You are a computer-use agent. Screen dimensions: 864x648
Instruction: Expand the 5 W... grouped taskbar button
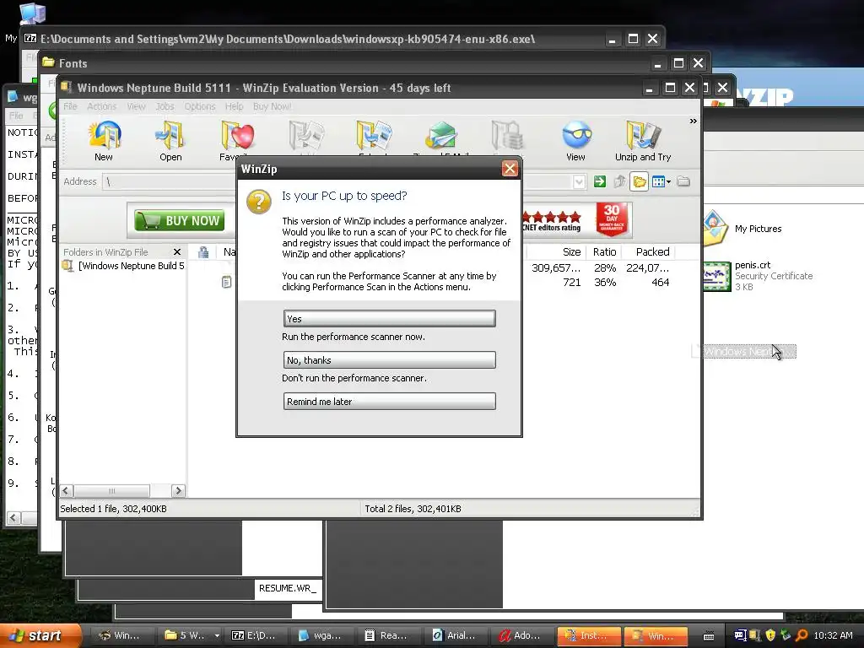click(217, 635)
